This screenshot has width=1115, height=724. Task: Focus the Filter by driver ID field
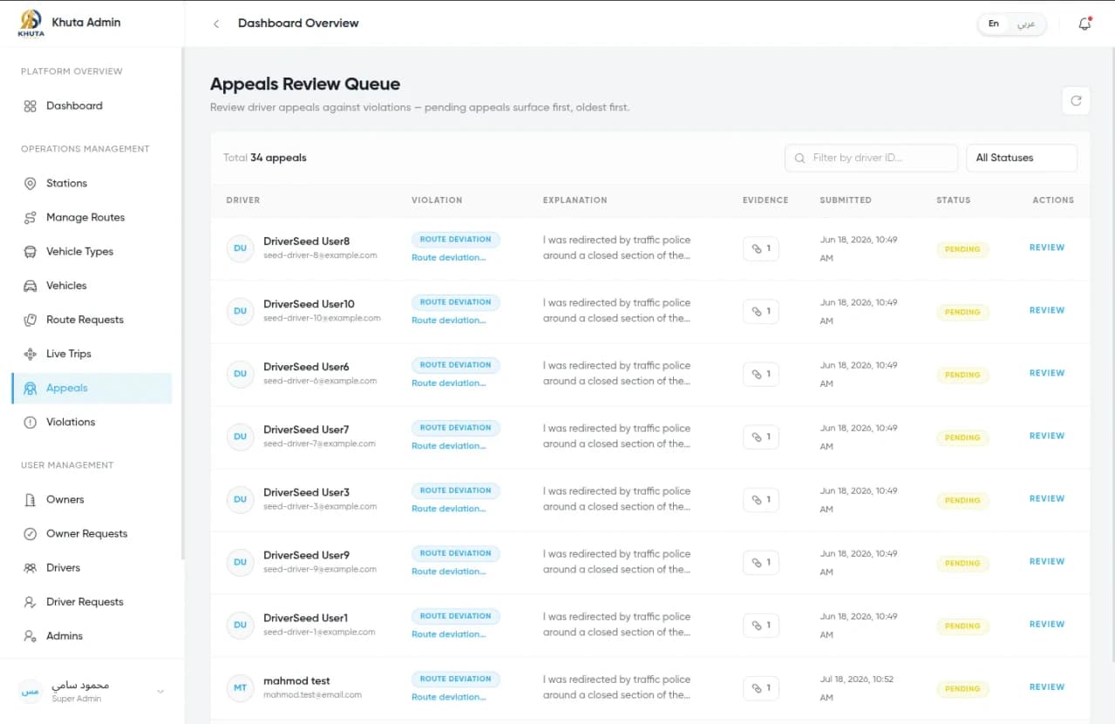pos(871,158)
